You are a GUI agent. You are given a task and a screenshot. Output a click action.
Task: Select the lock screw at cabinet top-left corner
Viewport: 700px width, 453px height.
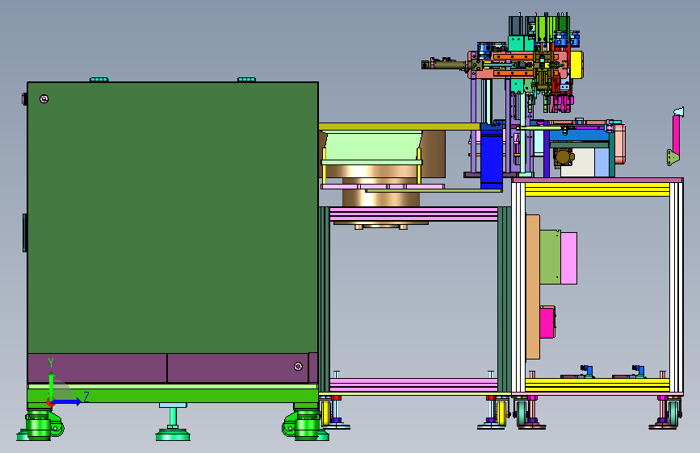(44, 99)
